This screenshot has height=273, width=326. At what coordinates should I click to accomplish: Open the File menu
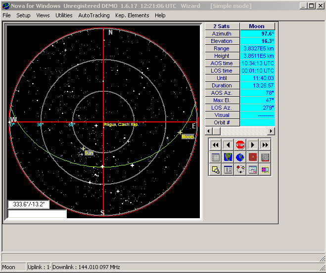coord(6,15)
